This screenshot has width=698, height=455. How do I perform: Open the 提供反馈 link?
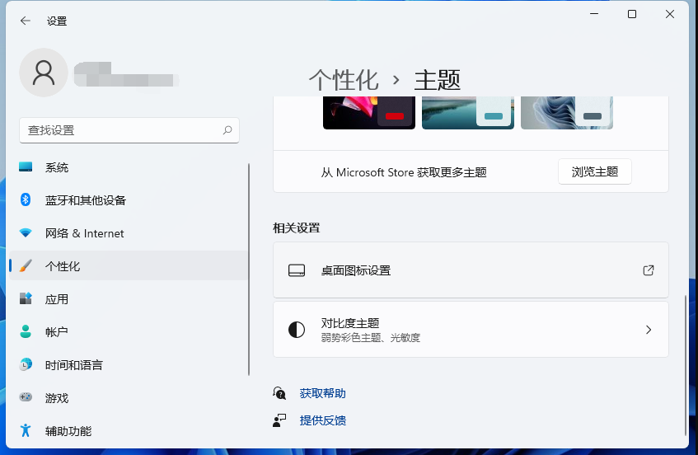(x=323, y=420)
